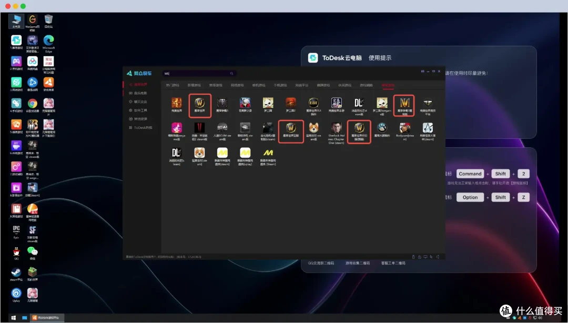The width and height of the screenshot is (568, 323).
Task: Select the 黎明杀机 steam版 icon
Action: coord(245,128)
